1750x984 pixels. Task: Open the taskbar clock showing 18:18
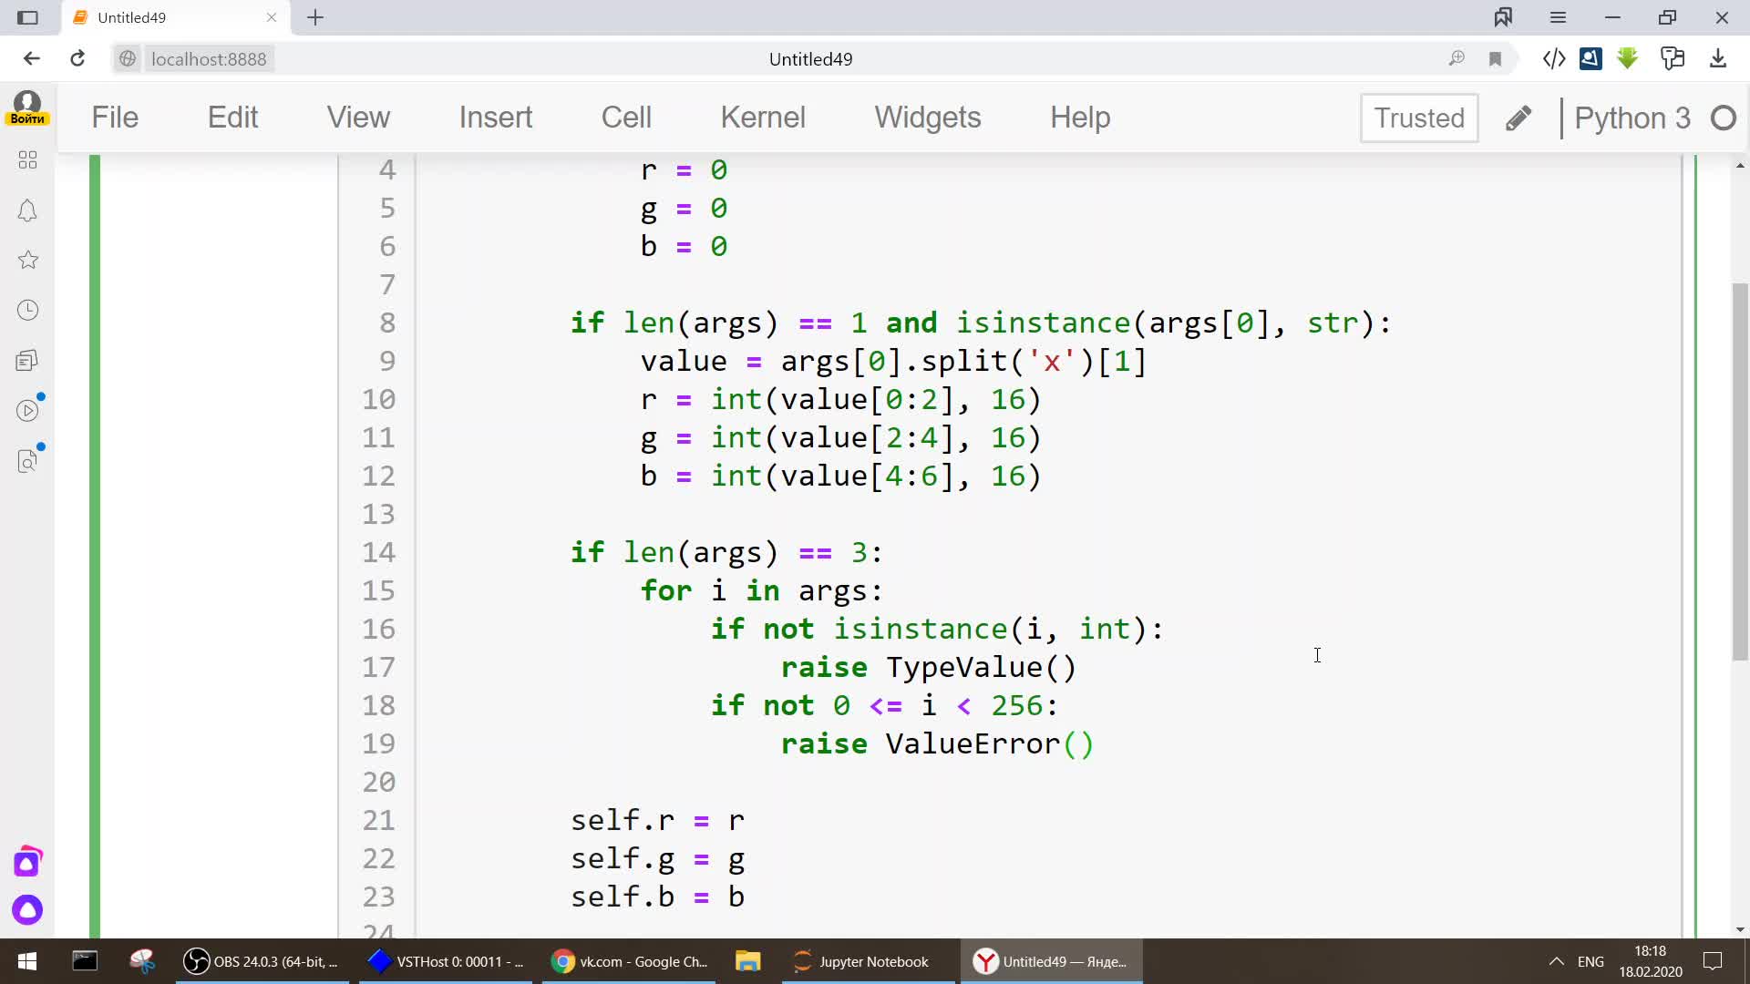pos(1651,961)
